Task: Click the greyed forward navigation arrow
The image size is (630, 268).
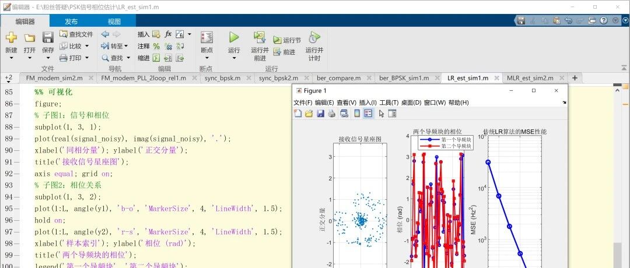Action: (x=117, y=34)
